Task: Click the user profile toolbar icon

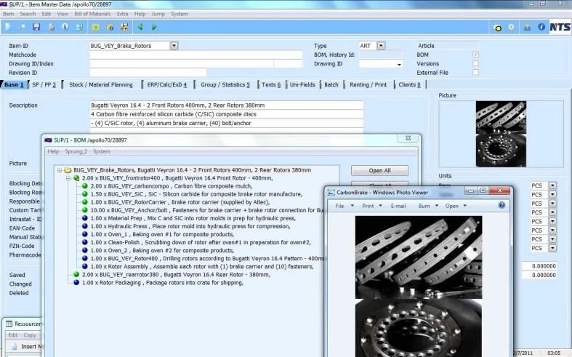Action: tap(527, 27)
